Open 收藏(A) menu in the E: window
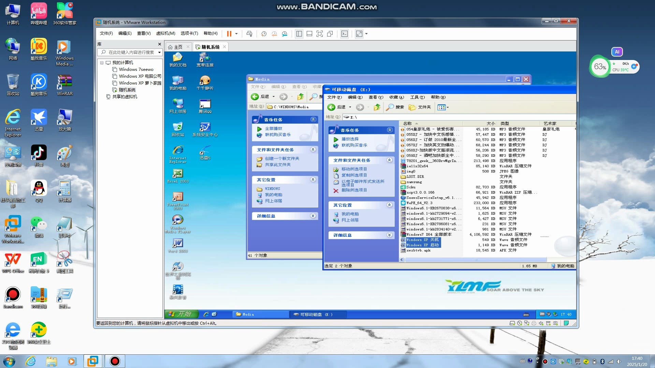This screenshot has width=655, height=368. (396, 97)
